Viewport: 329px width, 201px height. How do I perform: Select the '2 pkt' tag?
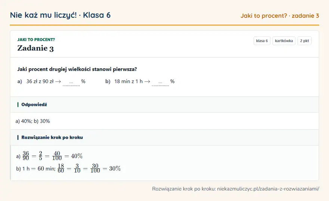pyautogui.click(x=304, y=41)
